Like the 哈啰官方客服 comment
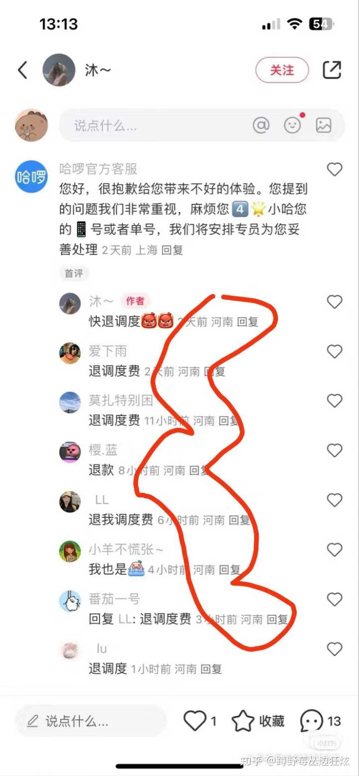The height and width of the screenshot is (776, 359). (x=335, y=169)
